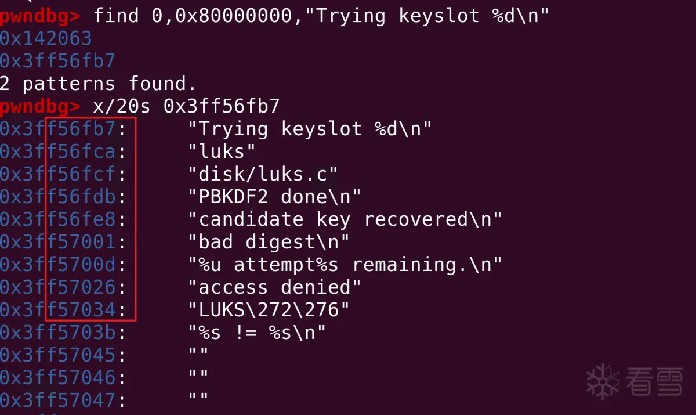
Task: Click the "%u attempt%s remaining.\n" string
Action: pyautogui.click(x=345, y=265)
